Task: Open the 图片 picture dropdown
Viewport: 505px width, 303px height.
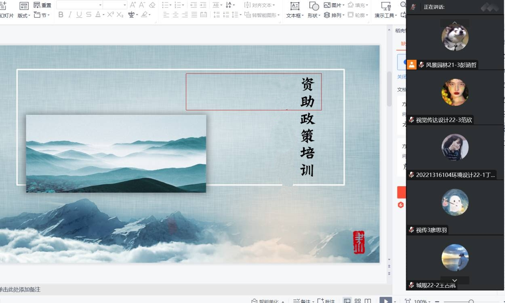Action: (335, 5)
